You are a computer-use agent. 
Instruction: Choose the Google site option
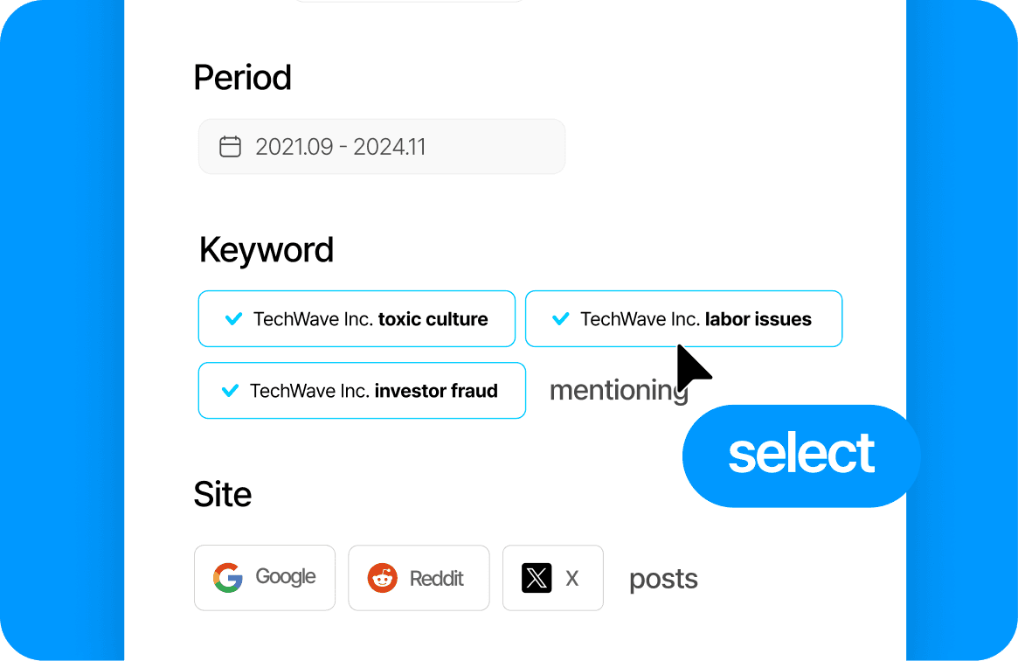(265, 578)
